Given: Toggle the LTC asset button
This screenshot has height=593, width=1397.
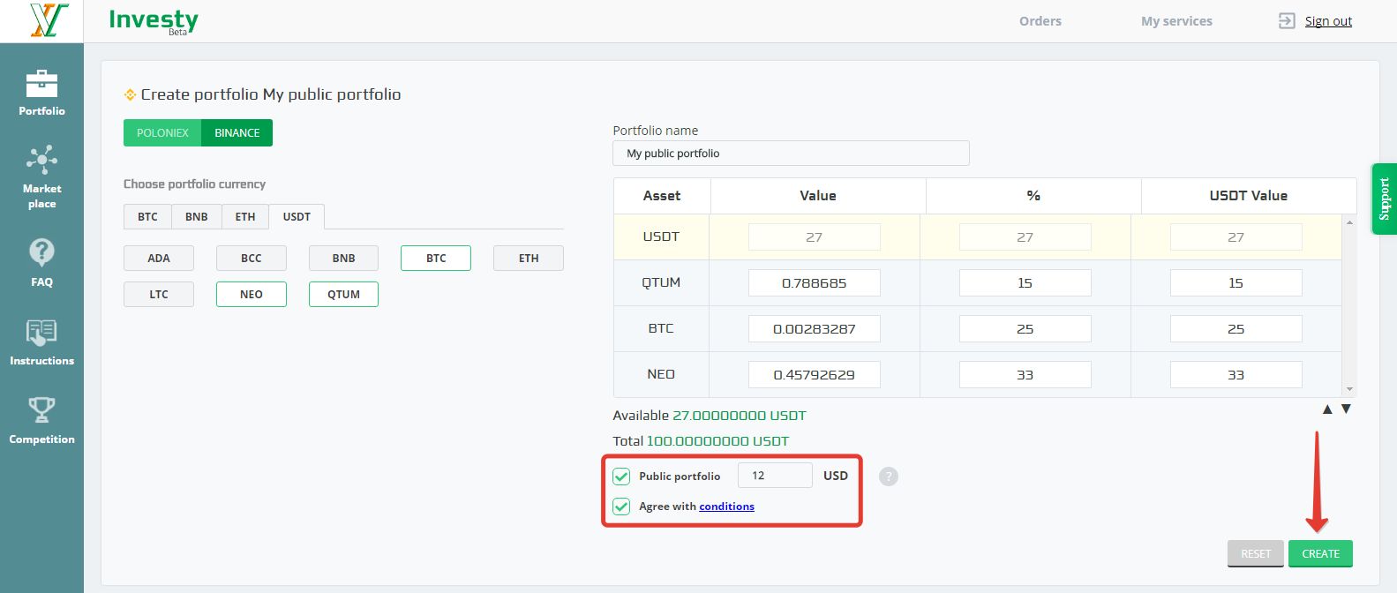Looking at the screenshot, I should tap(159, 295).
